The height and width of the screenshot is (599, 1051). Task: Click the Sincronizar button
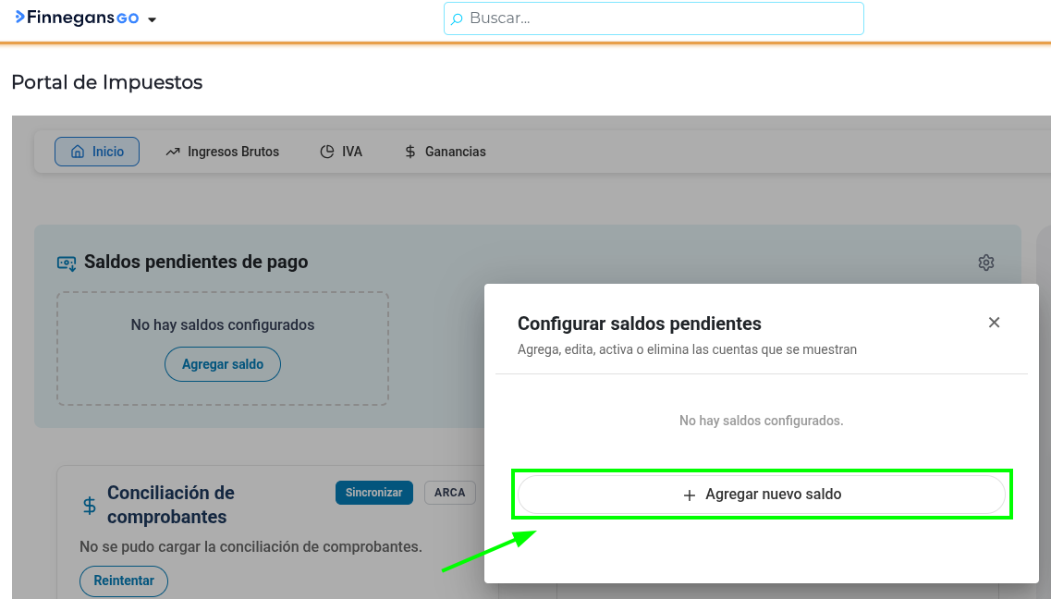374,493
